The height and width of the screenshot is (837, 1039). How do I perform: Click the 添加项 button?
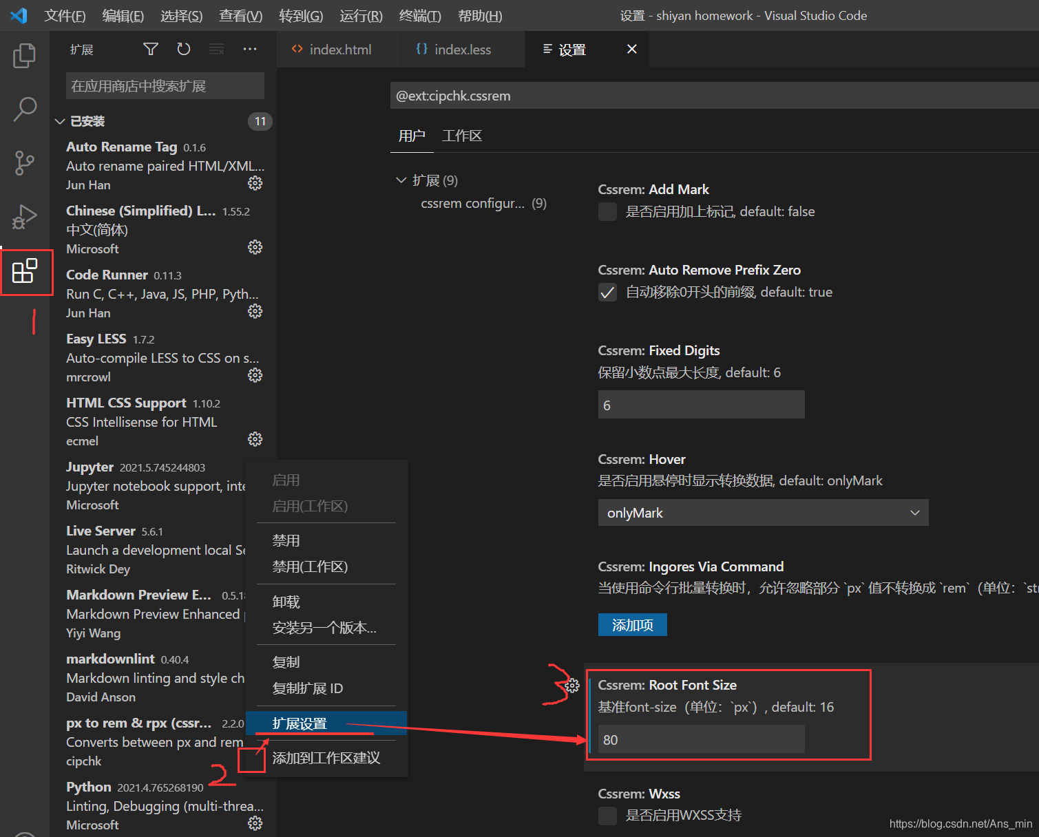[x=632, y=625]
